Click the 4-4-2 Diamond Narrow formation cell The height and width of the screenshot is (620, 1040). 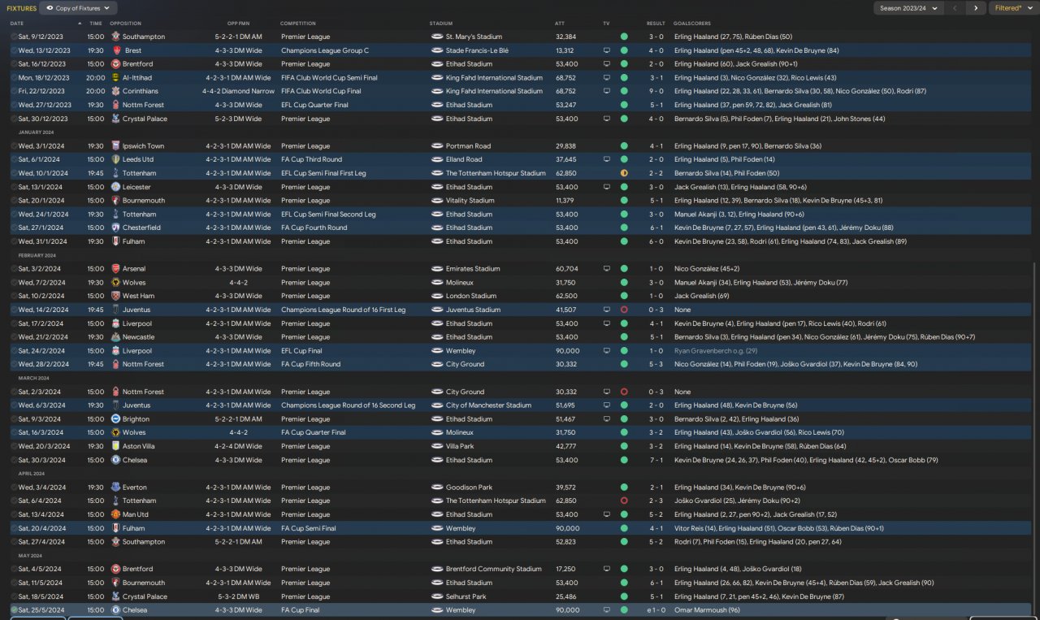click(239, 91)
